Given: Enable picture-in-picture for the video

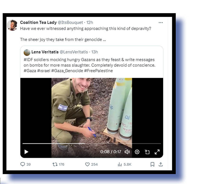Looking at the screenshot, I should (147, 152).
